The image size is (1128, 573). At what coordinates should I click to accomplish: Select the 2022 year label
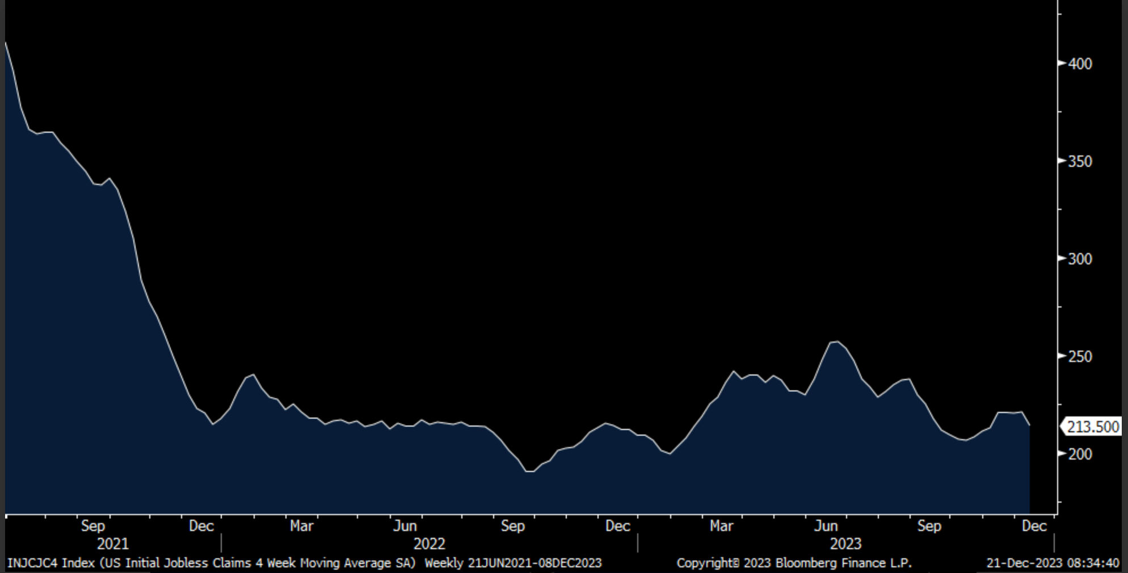tap(429, 544)
